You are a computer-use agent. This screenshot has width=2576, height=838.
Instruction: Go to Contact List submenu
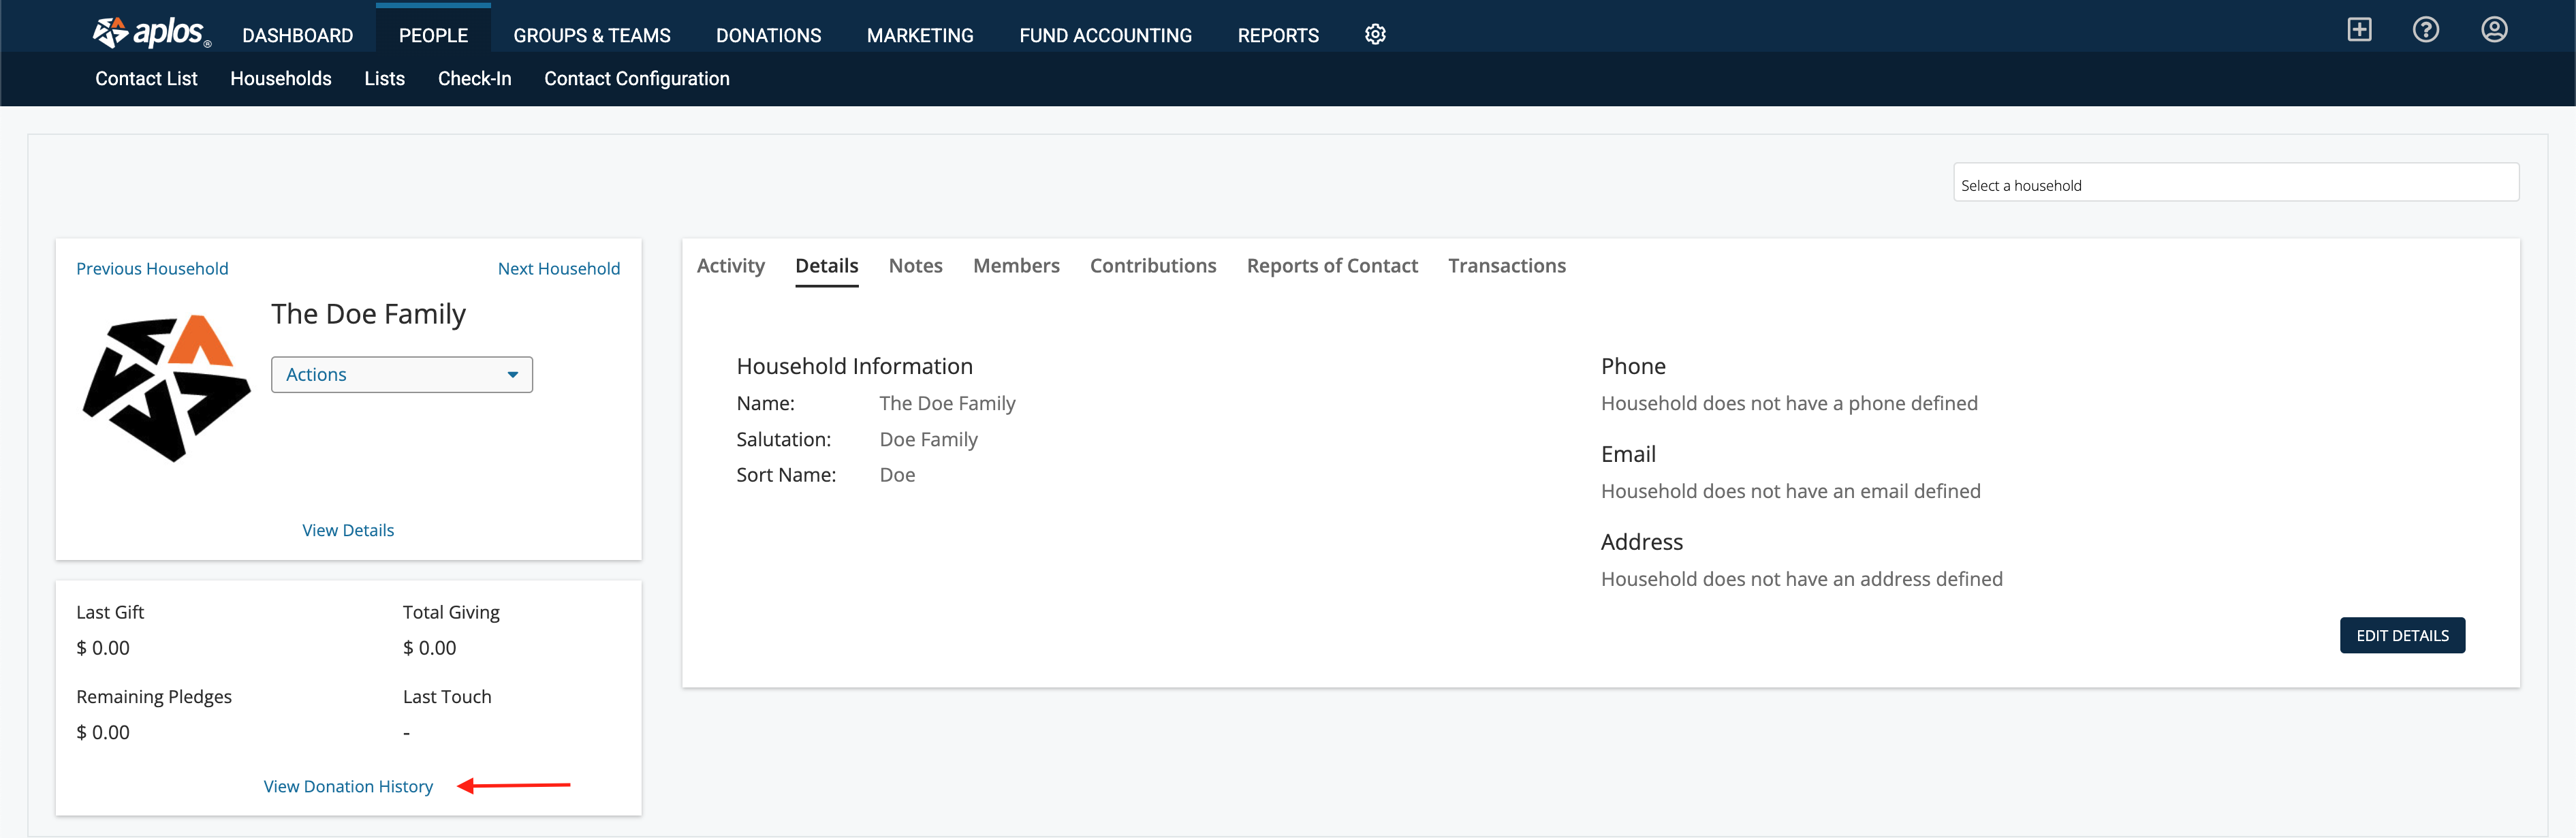146,78
